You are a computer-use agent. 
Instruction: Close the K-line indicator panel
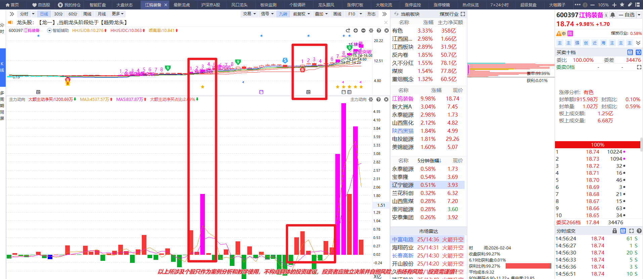(386, 31)
